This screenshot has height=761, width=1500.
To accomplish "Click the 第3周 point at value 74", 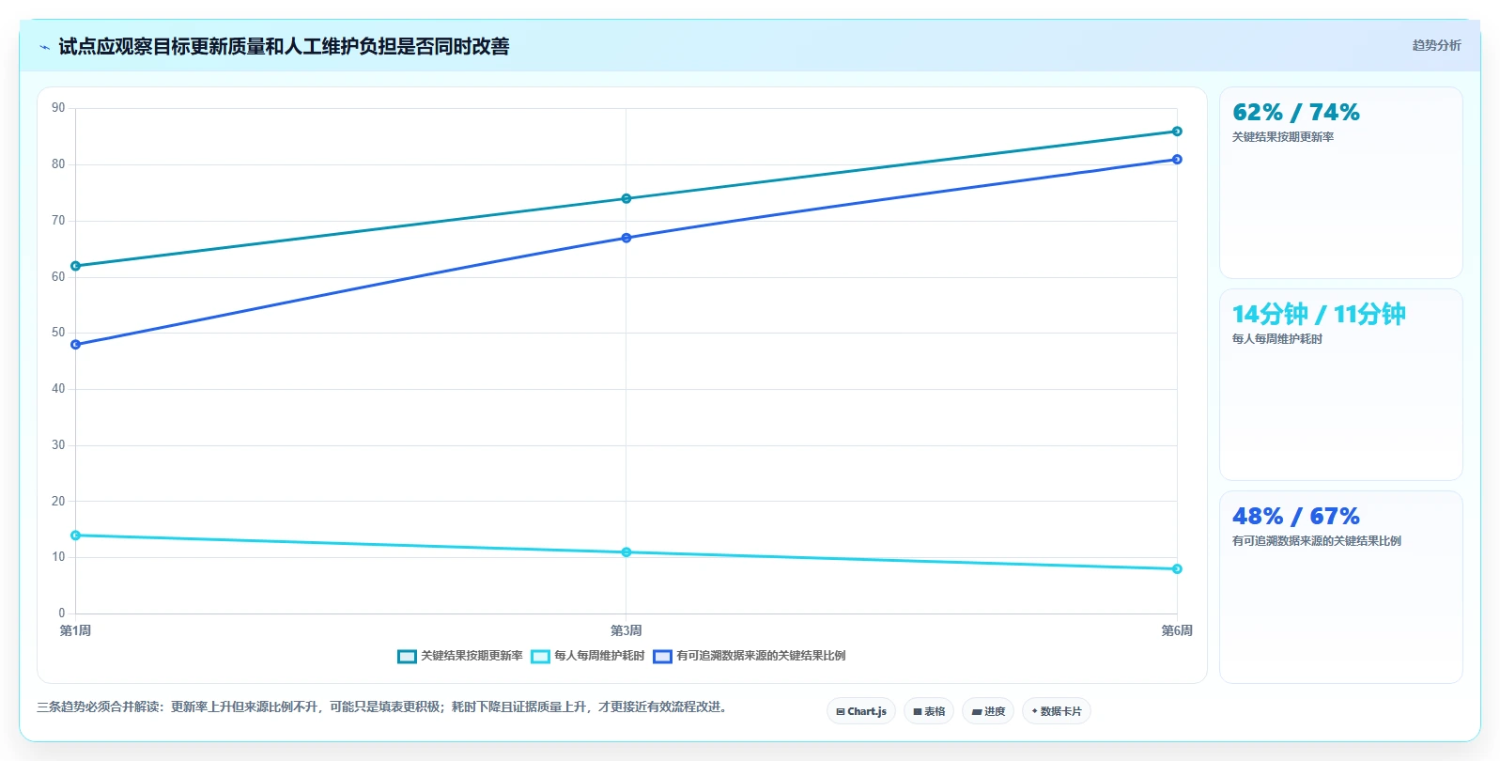I will click(x=626, y=198).
